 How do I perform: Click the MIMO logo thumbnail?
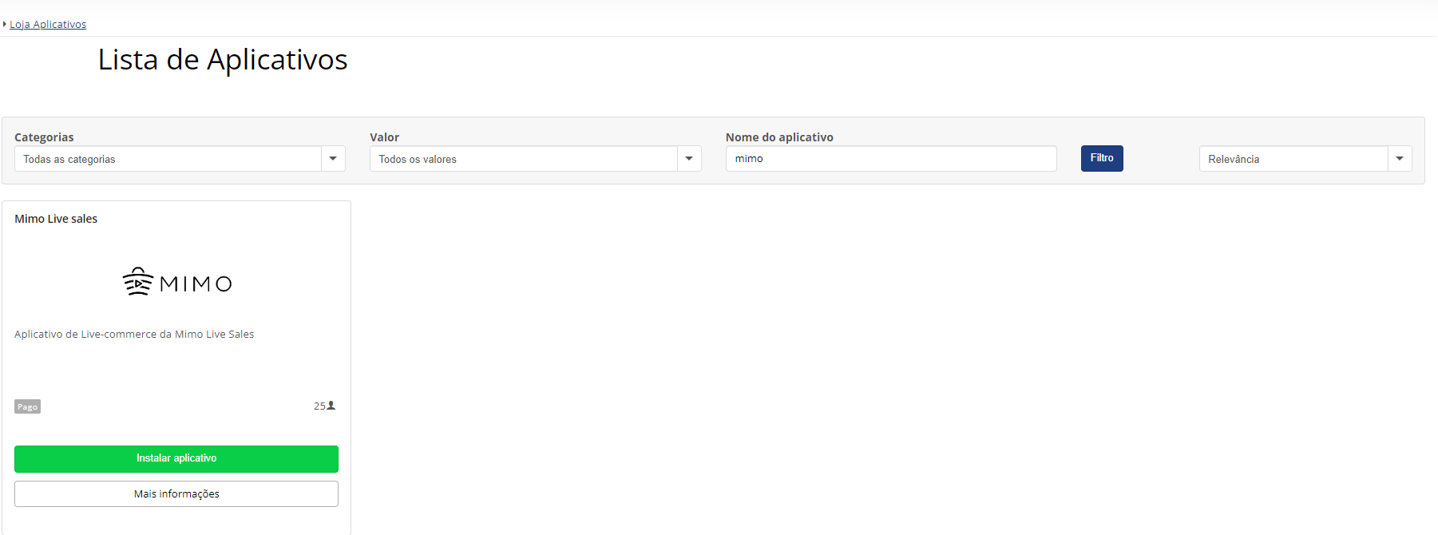coord(176,282)
